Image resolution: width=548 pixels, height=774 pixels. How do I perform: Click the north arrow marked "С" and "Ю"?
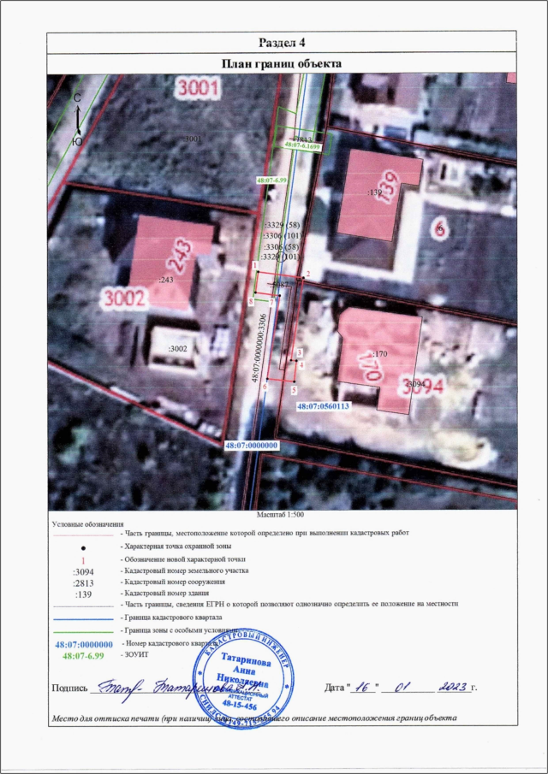tap(78, 121)
